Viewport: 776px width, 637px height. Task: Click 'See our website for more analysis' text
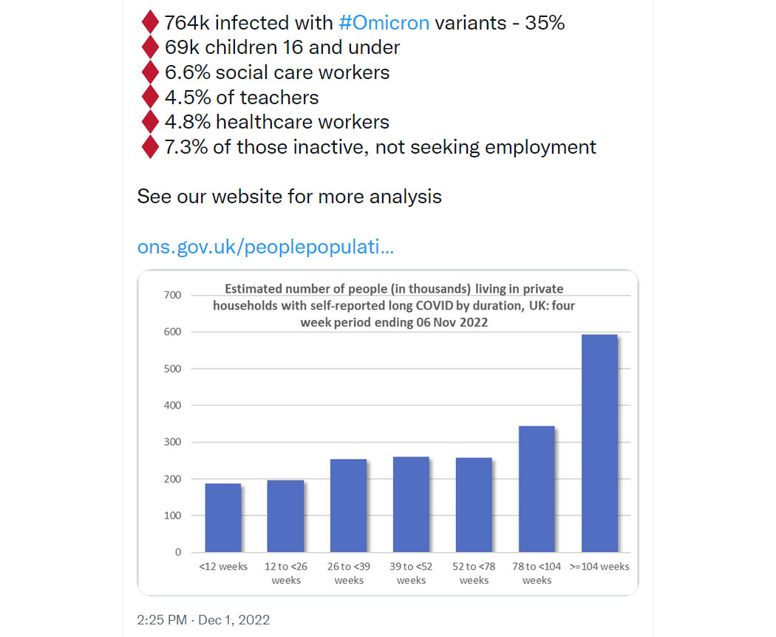[290, 197]
